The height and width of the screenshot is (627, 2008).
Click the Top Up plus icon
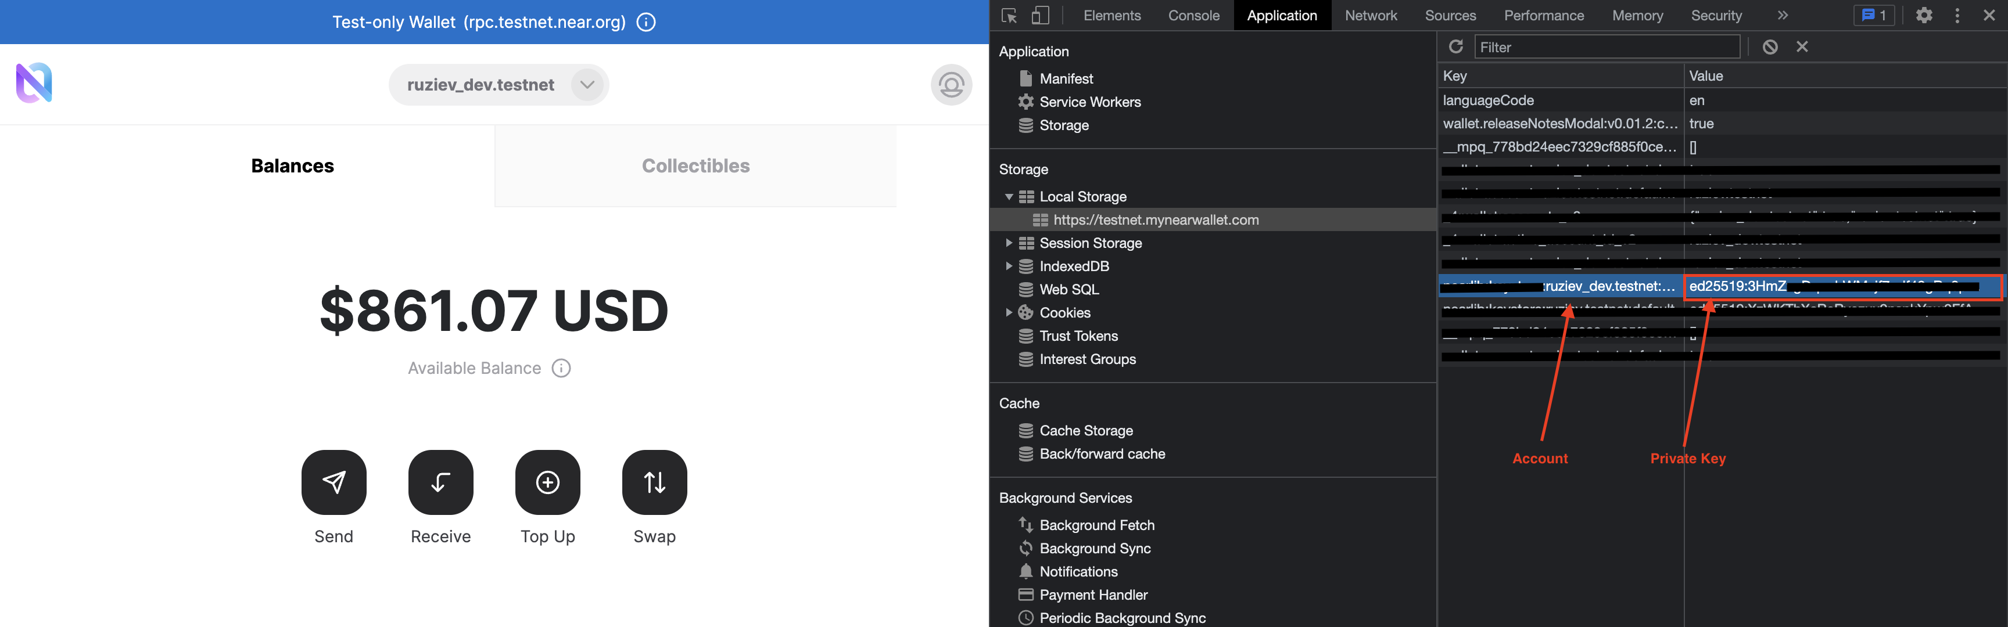pos(547,482)
